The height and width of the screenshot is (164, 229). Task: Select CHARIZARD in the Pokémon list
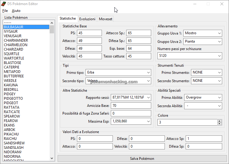(26, 49)
